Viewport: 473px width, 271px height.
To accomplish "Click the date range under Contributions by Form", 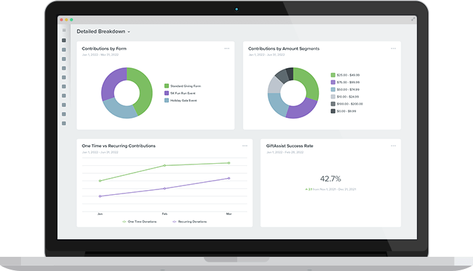I will coord(100,55).
